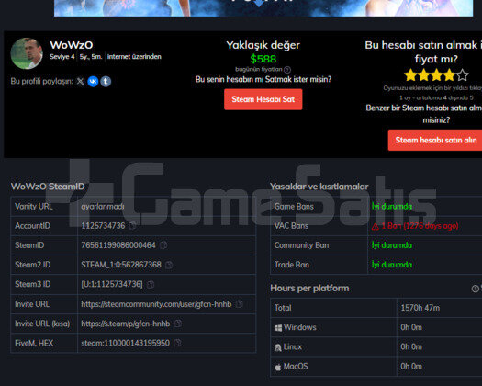Click the VAC ban warning triangle icon

(376, 227)
